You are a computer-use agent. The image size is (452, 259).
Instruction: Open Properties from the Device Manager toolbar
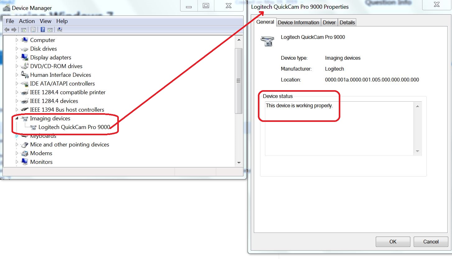33,30
